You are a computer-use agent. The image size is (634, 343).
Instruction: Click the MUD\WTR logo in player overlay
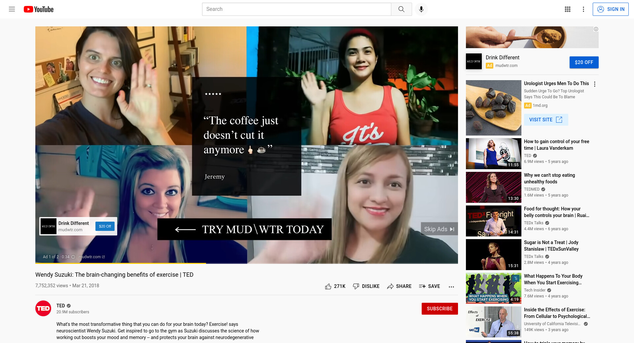pos(49,226)
